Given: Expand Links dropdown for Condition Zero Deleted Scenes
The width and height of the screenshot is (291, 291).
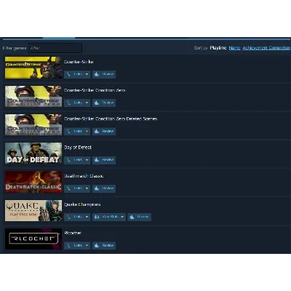Looking at the screenshot, I should click(77, 131).
